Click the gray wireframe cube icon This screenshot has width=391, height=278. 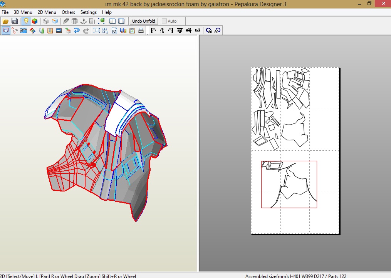coord(45,21)
